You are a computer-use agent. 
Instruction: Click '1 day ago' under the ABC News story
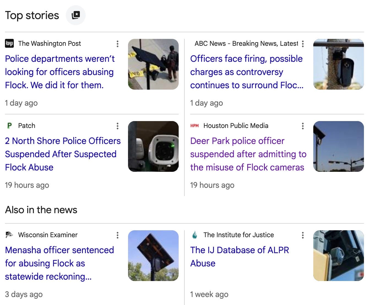point(206,103)
